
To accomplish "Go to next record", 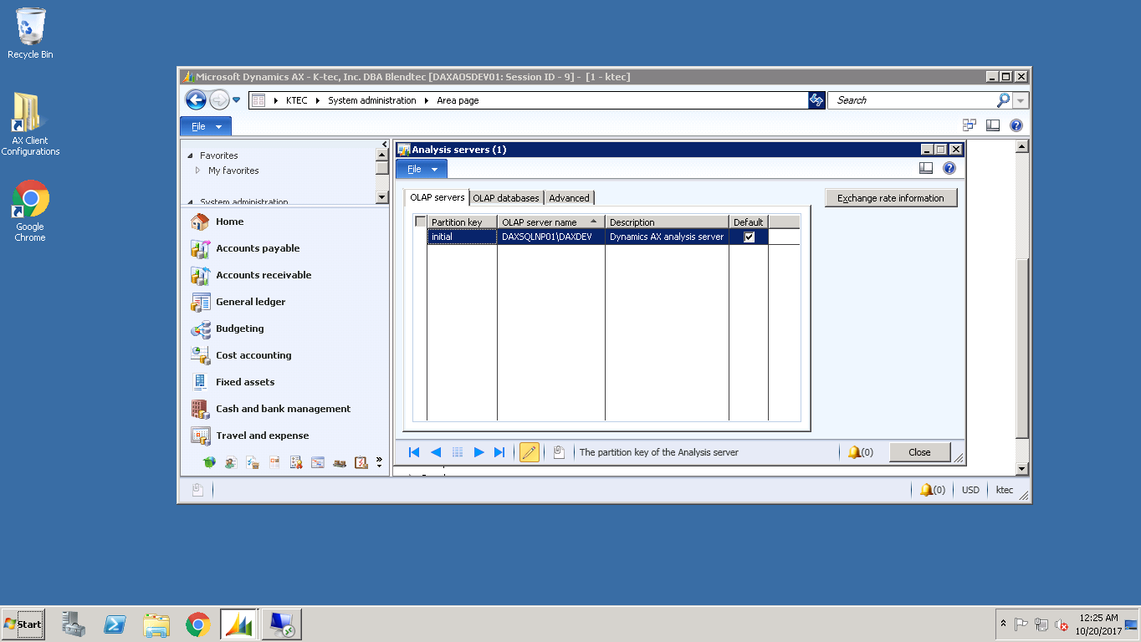I will point(479,452).
